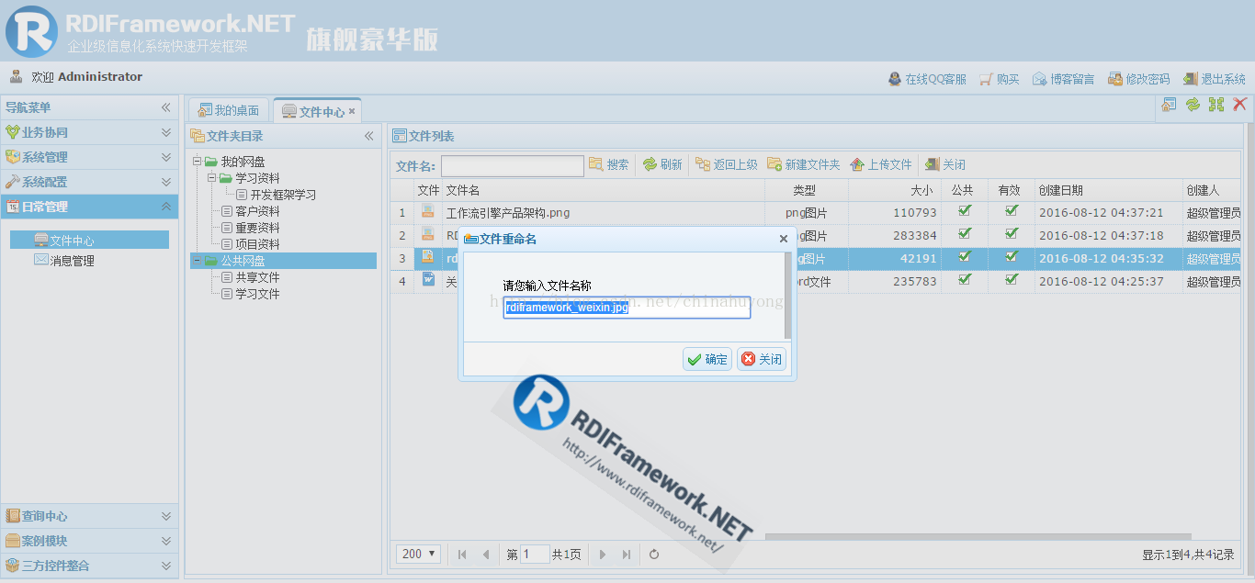Screen dimensions: 1255x583
Task: Click 退出系统 to log out
Action: pos(1215,79)
